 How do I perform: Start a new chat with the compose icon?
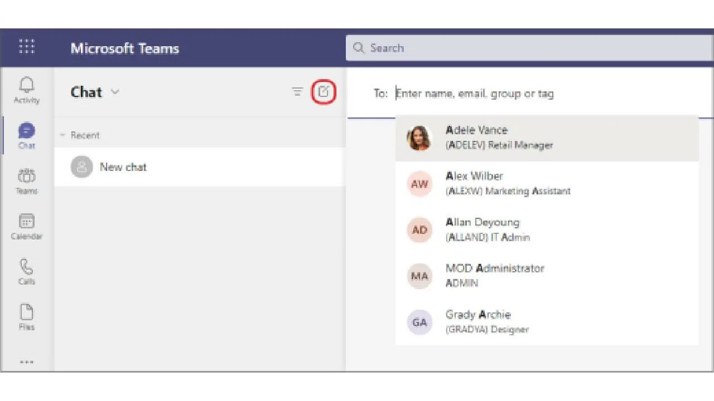click(x=324, y=92)
